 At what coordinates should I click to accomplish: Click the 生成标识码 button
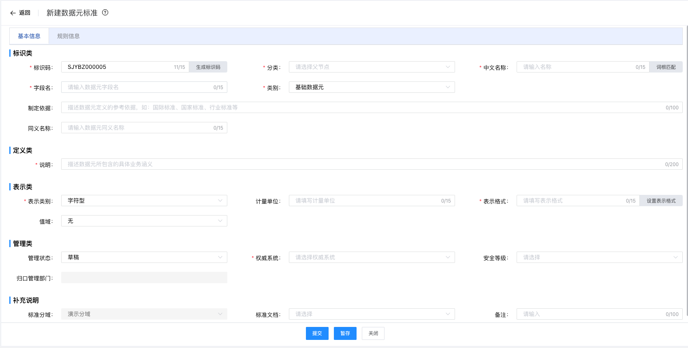point(208,67)
